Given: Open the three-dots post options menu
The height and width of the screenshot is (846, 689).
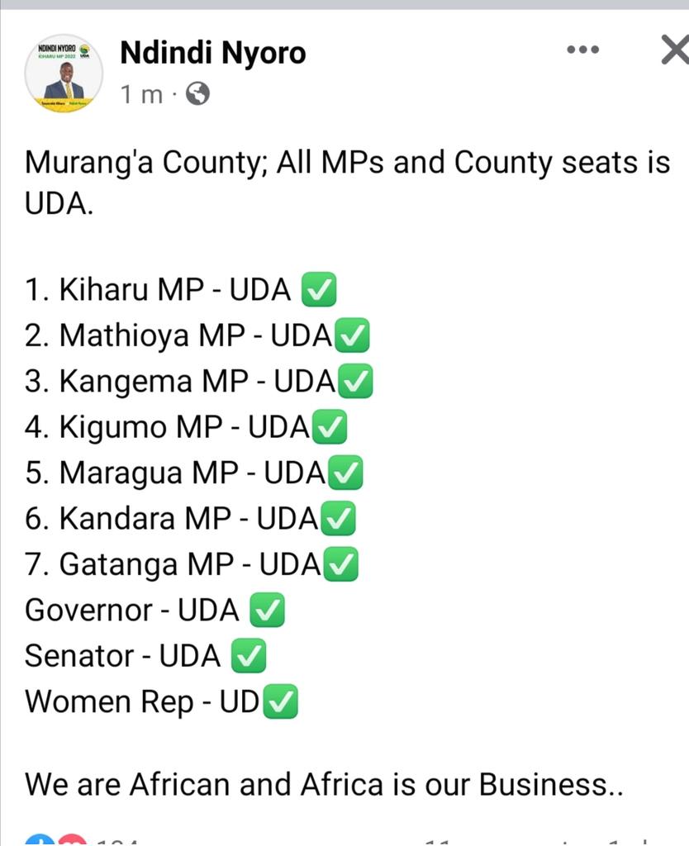Looking at the screenshot, I should coord(582,50).
